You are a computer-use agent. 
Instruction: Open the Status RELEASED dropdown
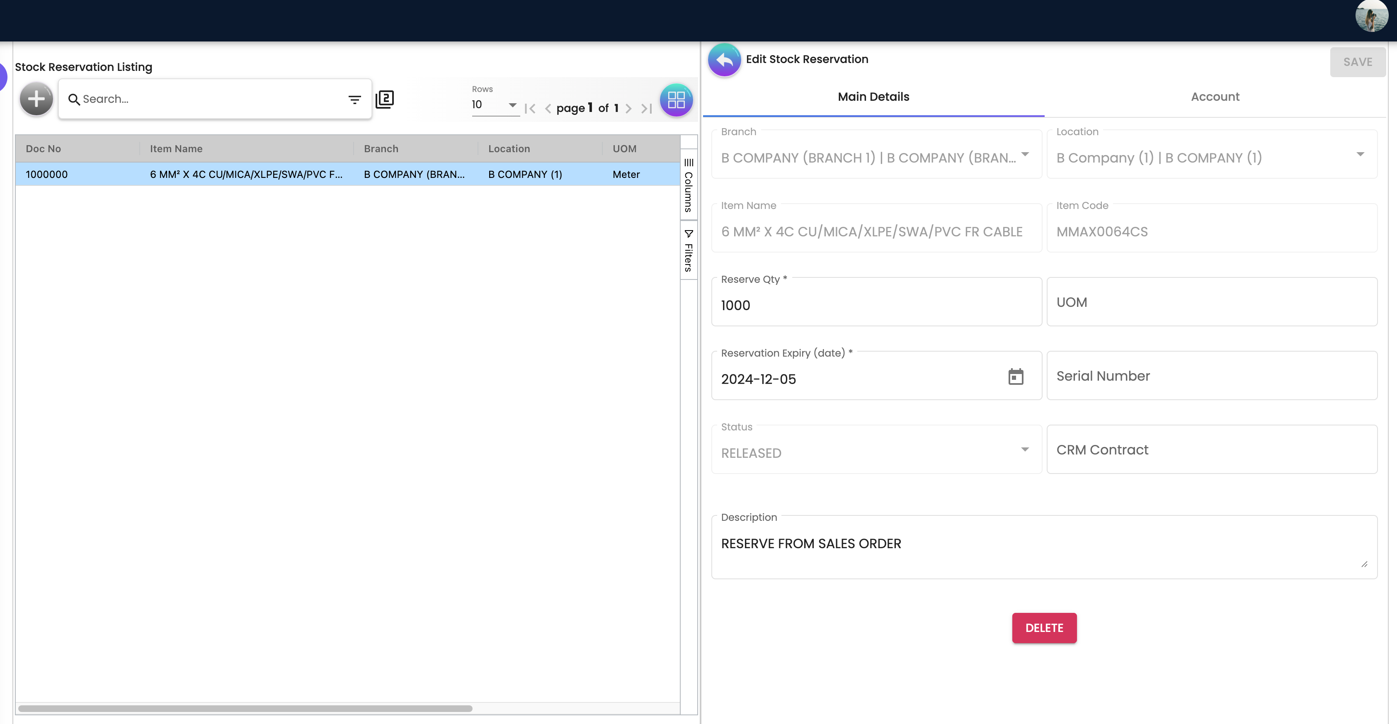coord(876,449)
